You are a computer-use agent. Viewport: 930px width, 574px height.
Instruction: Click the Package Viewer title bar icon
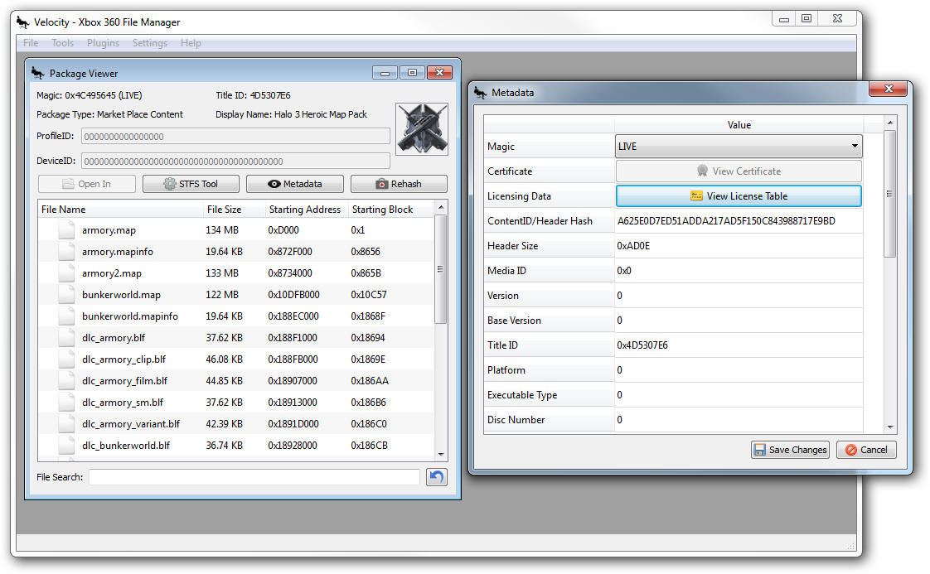coord(38,73)
